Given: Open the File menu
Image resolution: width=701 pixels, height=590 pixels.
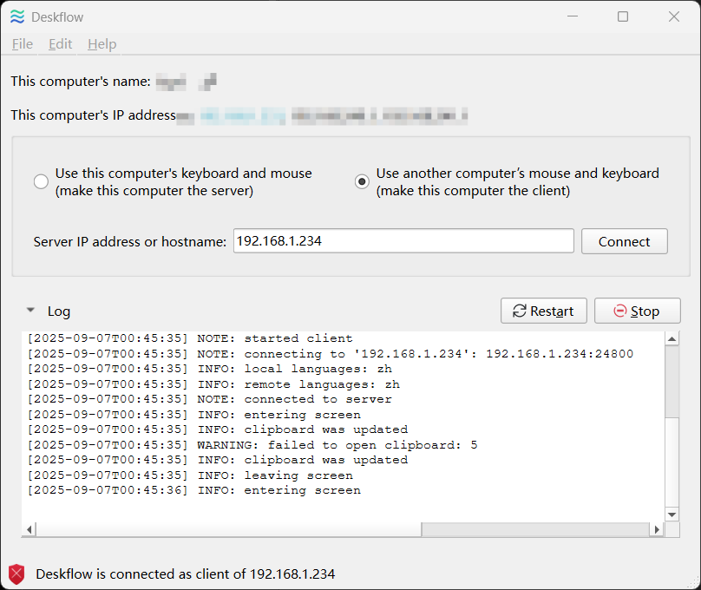Looking at the screenshot, I should pyautogui.click(x=23, y=43).
